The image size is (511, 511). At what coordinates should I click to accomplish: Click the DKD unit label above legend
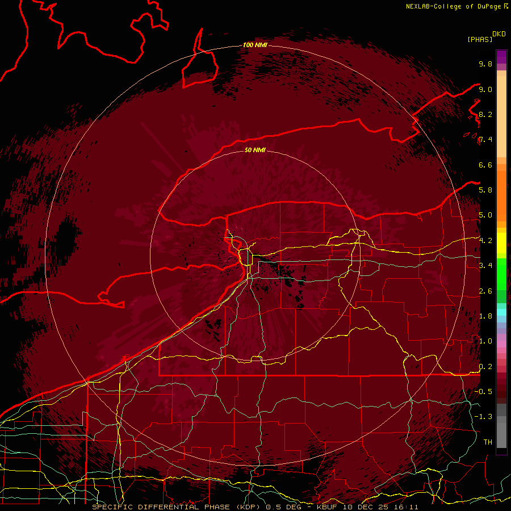[x=499, y=34]
